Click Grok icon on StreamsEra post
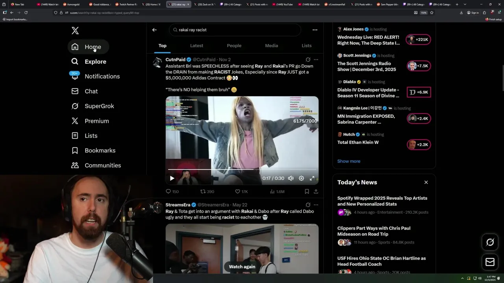This screenshot has width=504, height=283. (x=308, y=205)
